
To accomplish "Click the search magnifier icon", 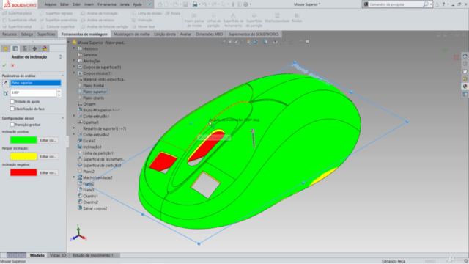I will coord(426,4).
